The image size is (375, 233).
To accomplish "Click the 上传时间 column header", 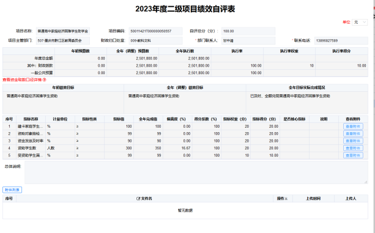I will click(313, 199).
